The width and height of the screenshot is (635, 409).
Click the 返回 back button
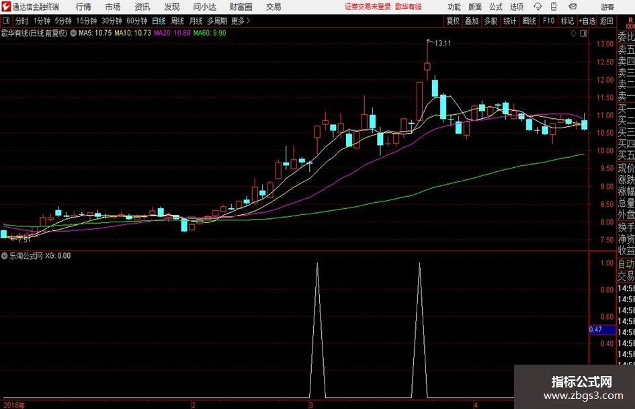pos(606,21)
